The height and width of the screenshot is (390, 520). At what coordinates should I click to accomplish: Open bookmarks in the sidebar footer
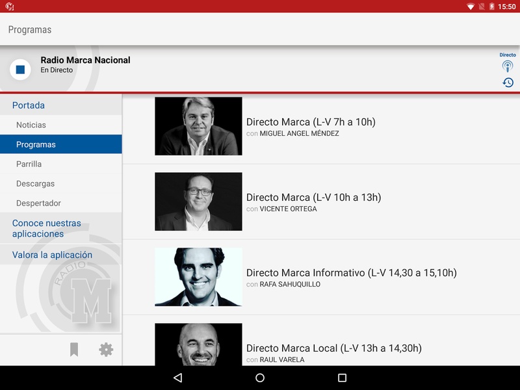(x=74, y=350)
